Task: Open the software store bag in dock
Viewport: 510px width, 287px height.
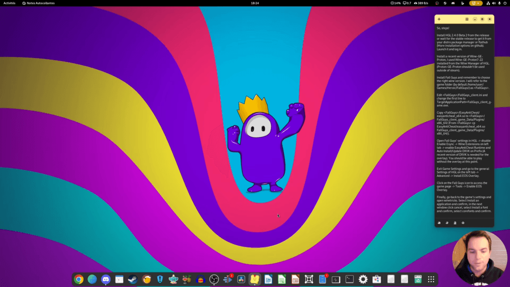Action: (x=377, y=279)
